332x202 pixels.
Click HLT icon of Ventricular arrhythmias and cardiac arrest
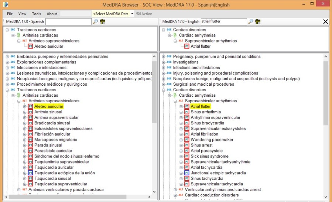(x=181, y=189)
